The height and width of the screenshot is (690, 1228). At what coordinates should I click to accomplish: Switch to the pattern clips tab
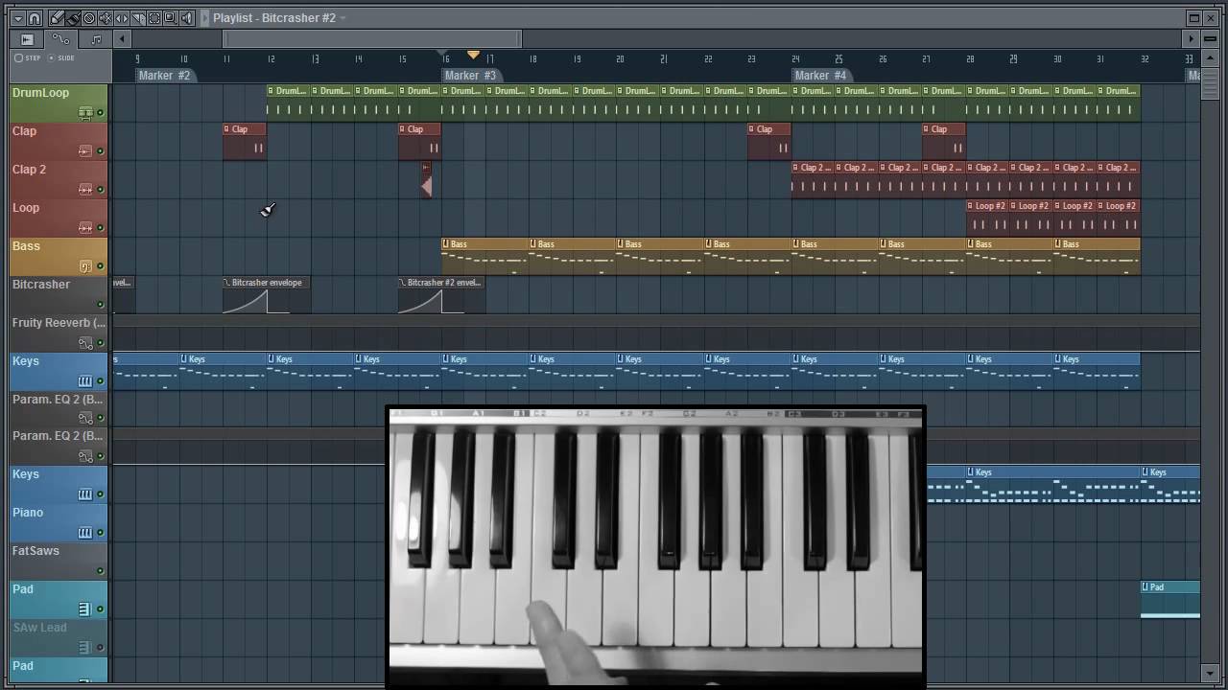[27, 39]
